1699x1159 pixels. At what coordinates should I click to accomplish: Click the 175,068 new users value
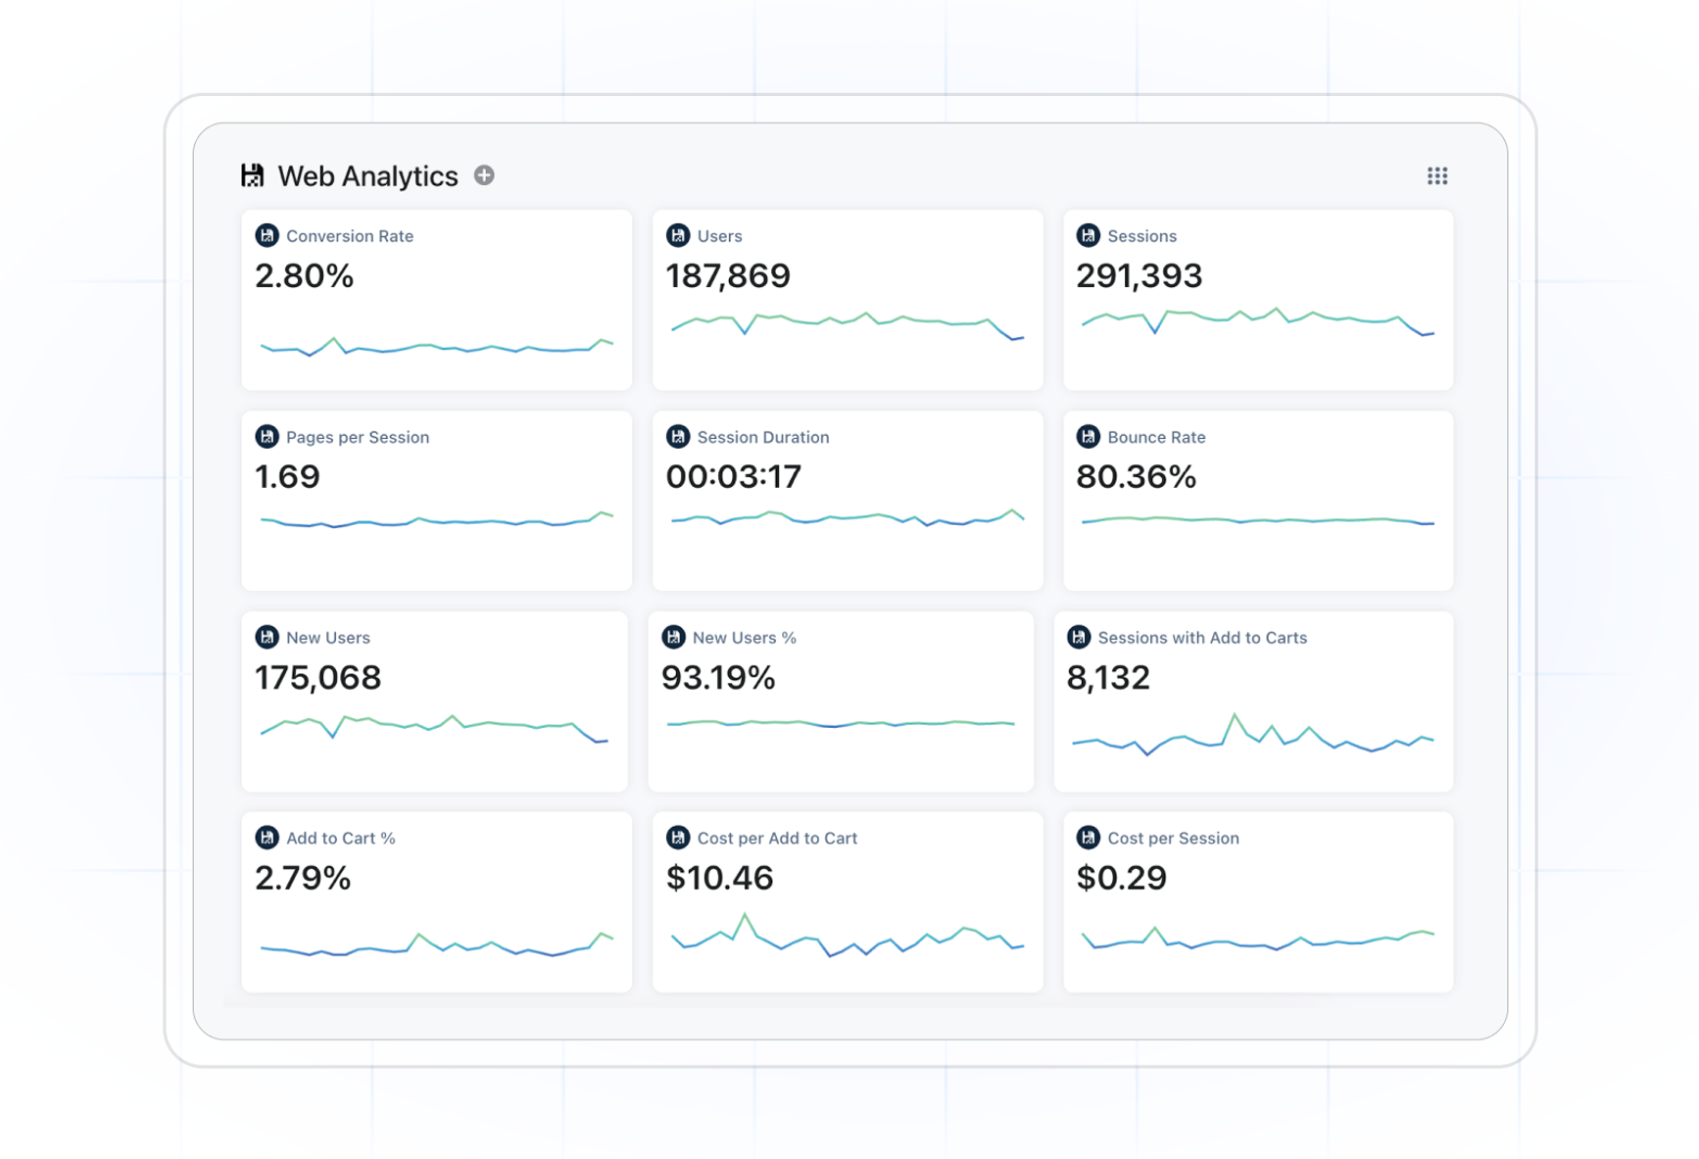point(317,677)
